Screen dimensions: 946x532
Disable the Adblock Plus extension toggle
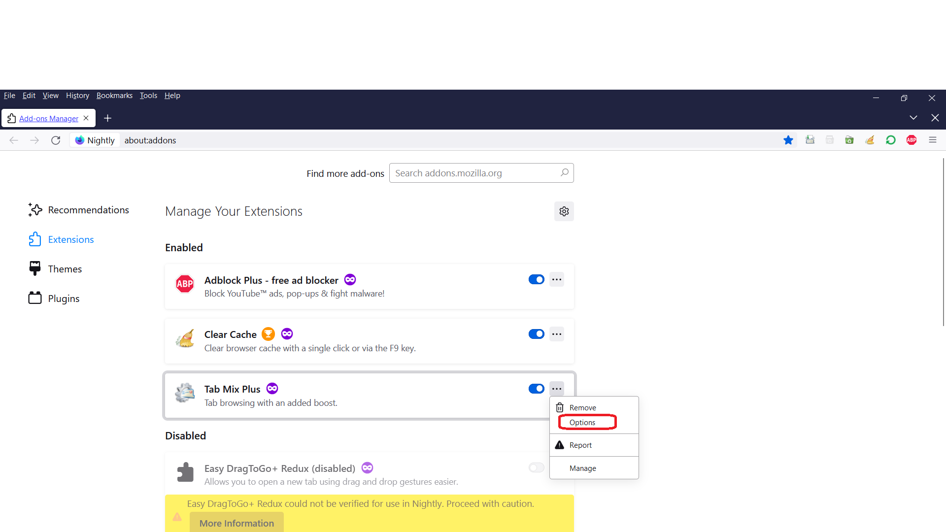tap(536, 280)
